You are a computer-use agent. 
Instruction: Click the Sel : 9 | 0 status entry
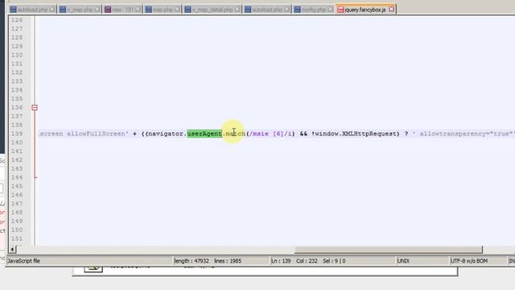coord(334,261)
